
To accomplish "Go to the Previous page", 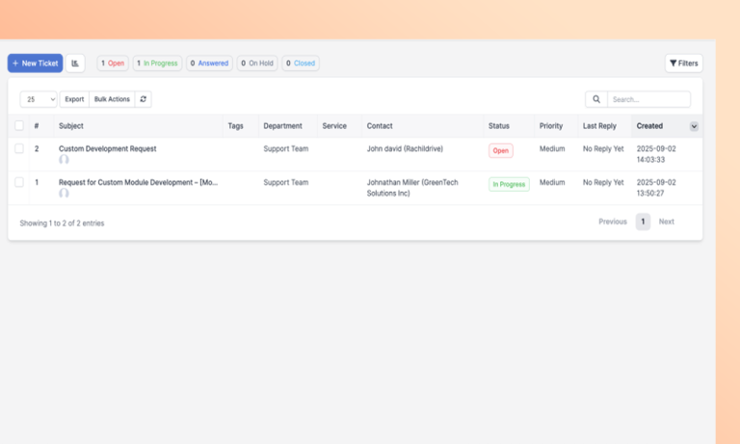I will pos(613,222).
